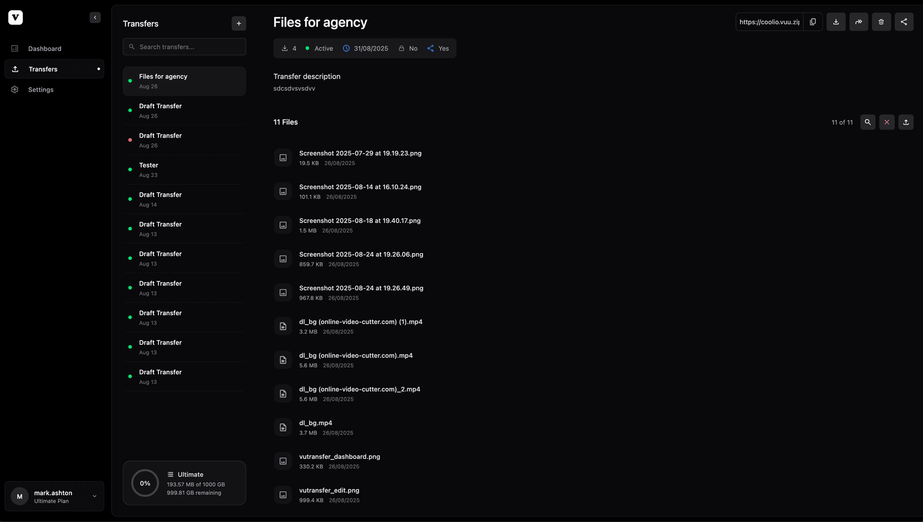
Task: Focus the Search transfers field
Action: [189, 47]
